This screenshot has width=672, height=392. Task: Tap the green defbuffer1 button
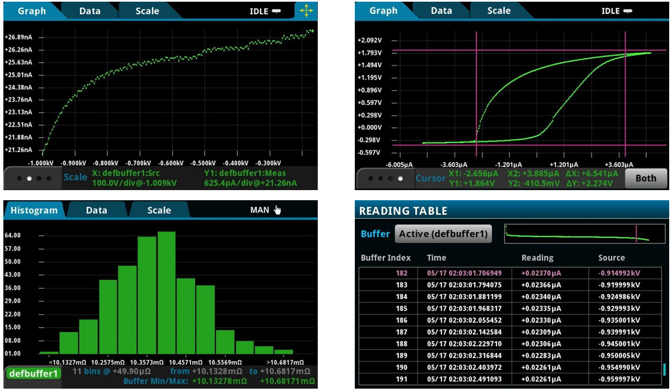pos(34,373)
